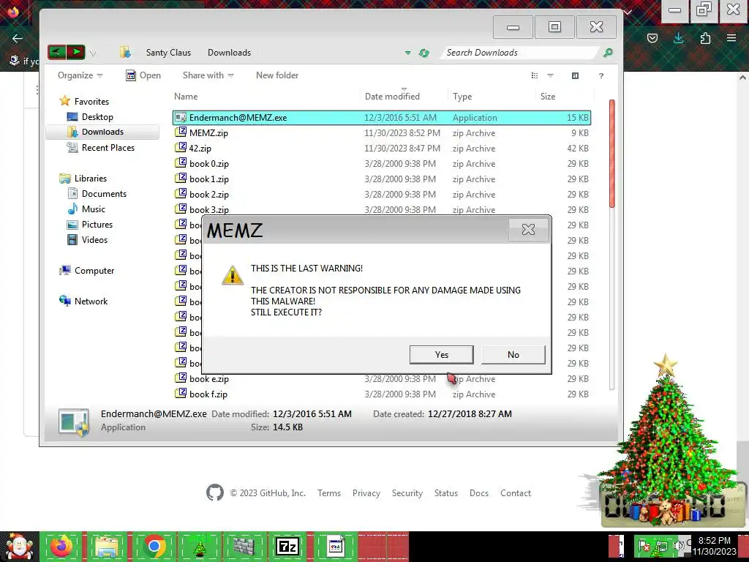Click Yes in the MEMZ warning dialog
Image resolution: width=749 pixels, height=562 pixels.
441,355
